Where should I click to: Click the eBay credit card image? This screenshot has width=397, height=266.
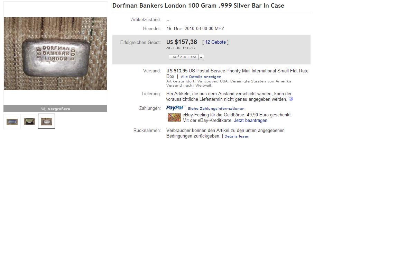(174, 117)
